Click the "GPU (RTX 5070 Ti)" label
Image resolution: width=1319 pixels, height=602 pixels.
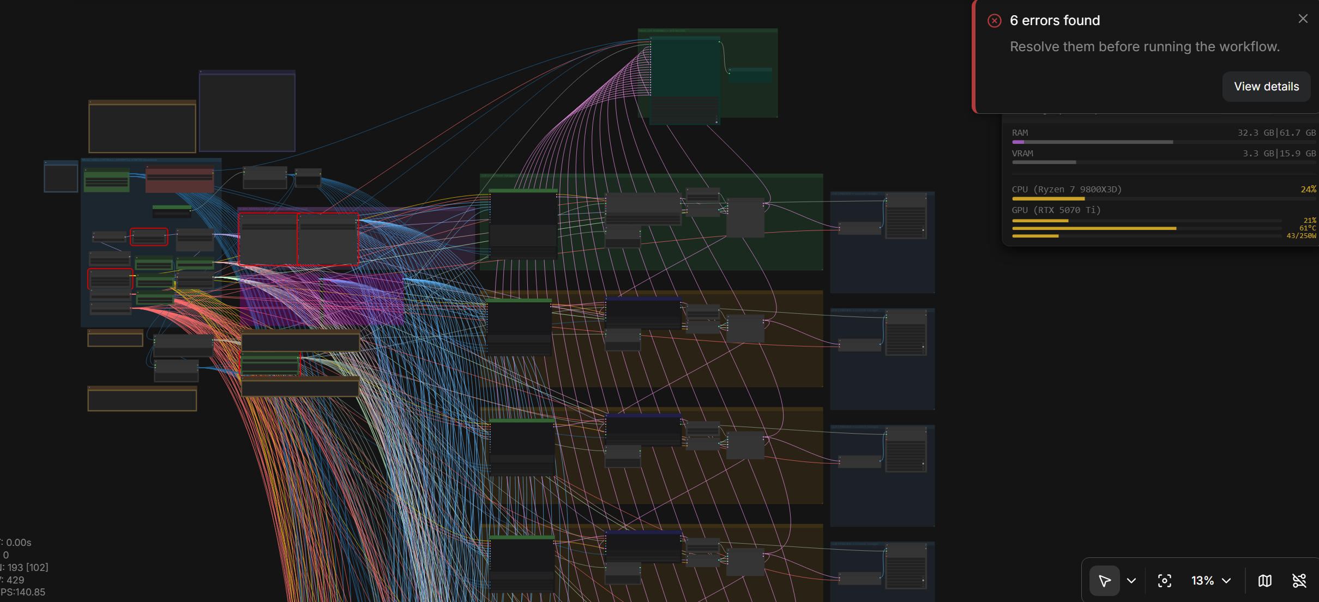pos(1056,210)
